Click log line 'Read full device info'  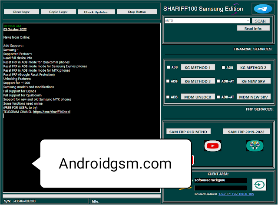tap(18, 58)
